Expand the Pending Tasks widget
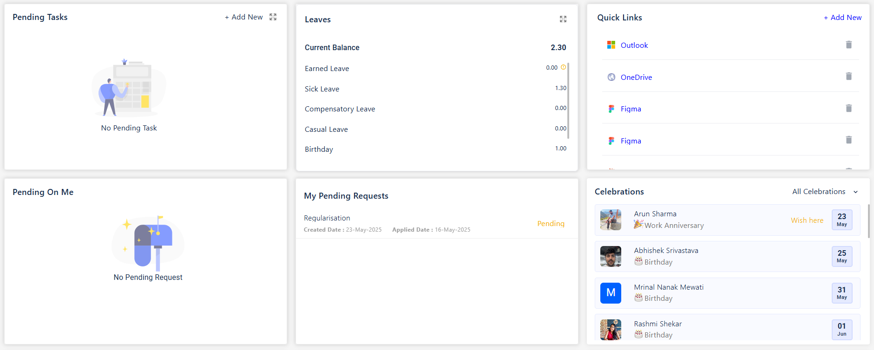The image size is (874, 350). (x=273, y=17)
